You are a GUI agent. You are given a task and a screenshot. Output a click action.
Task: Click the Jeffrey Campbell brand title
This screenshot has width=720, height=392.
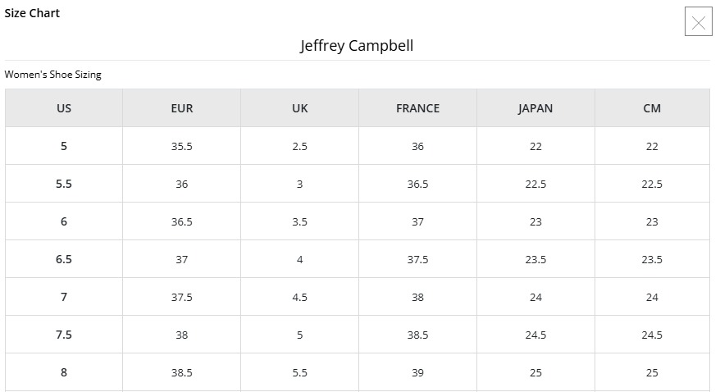[x=357, y=45]
